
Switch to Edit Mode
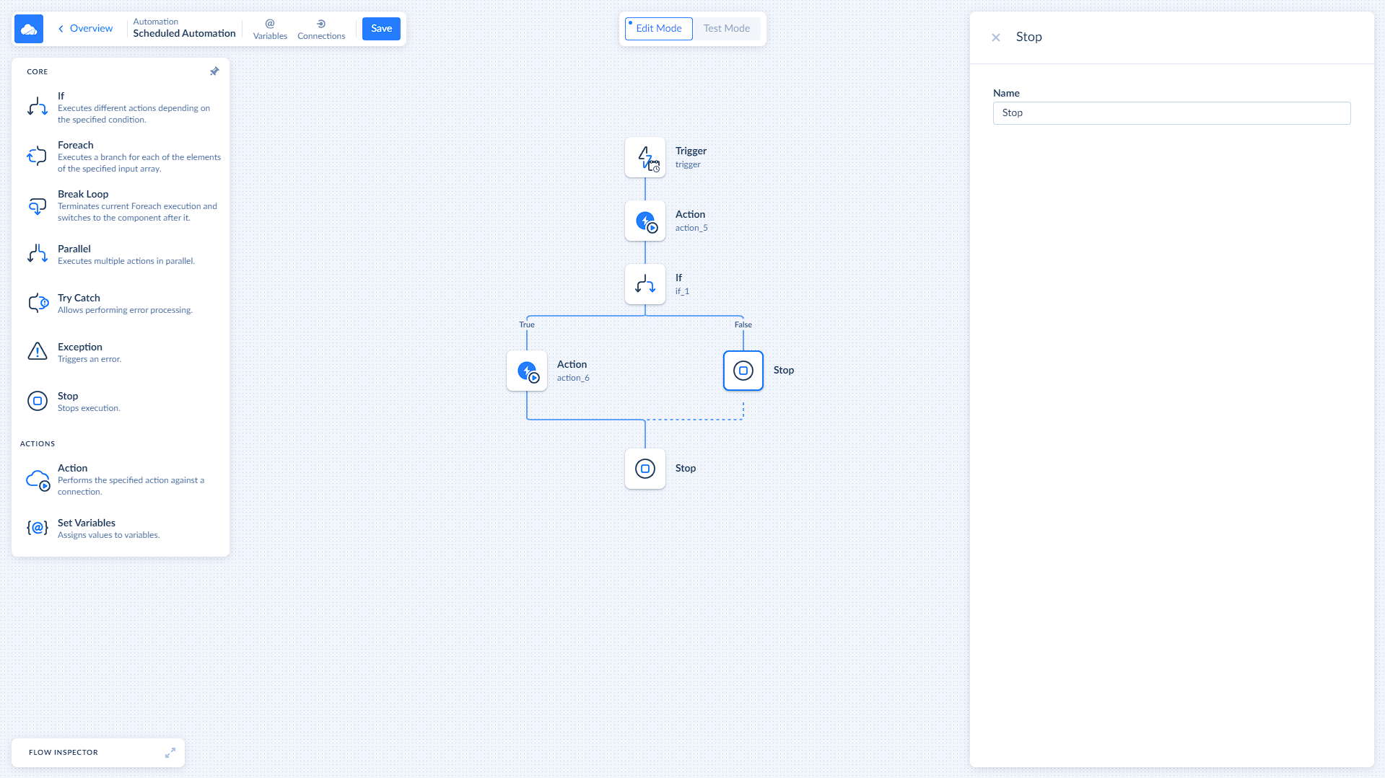coord(658,29)
